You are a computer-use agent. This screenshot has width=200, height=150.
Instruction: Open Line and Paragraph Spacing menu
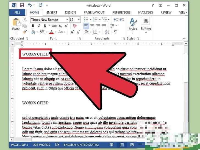pos(113,26)
